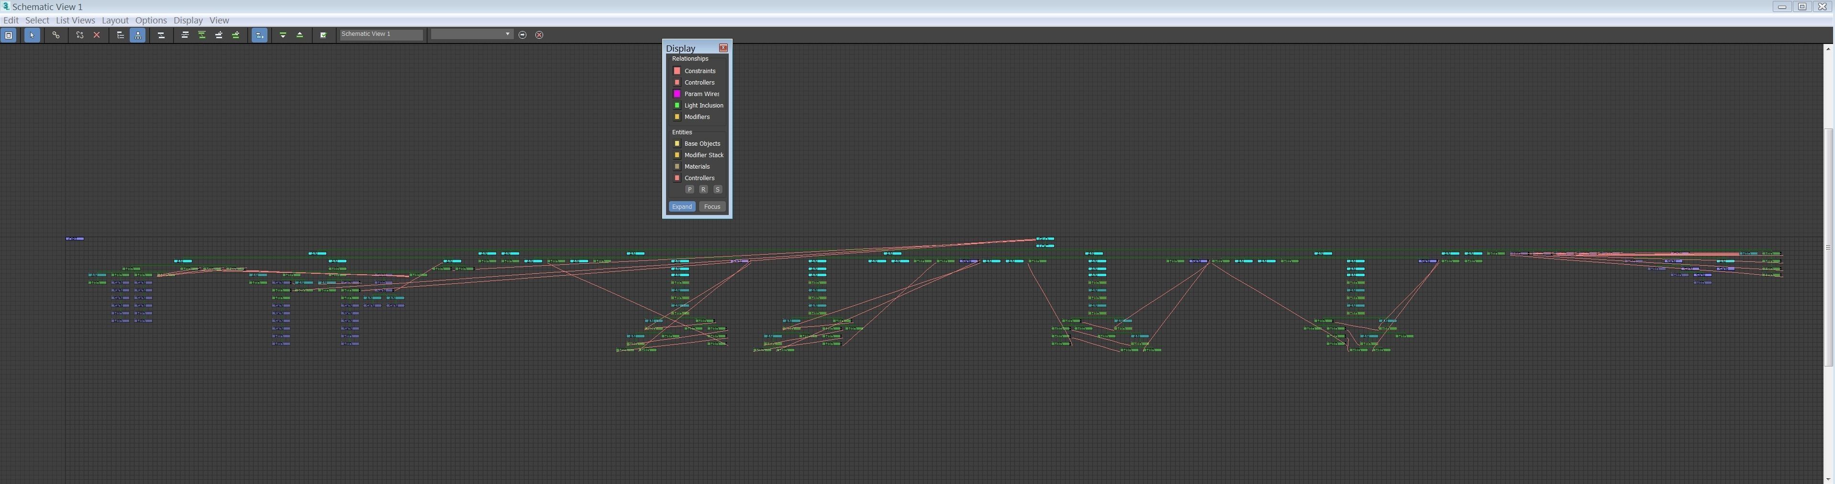The height and width of the screenshot is (484, 1835).
Task: Open the Select menu
Action: (x=37, y=20)
